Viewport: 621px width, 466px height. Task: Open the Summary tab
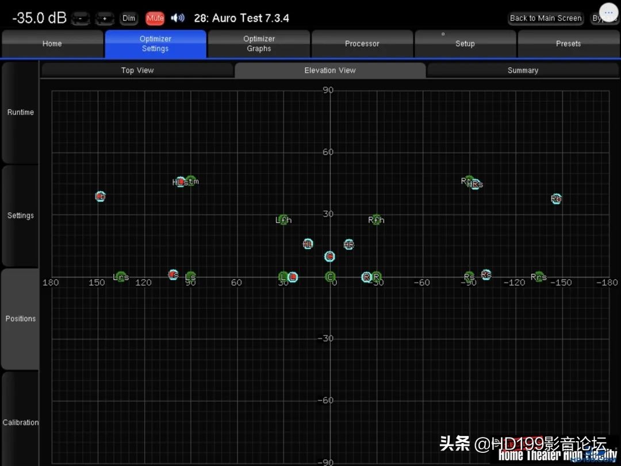click(x=523, y=70)
